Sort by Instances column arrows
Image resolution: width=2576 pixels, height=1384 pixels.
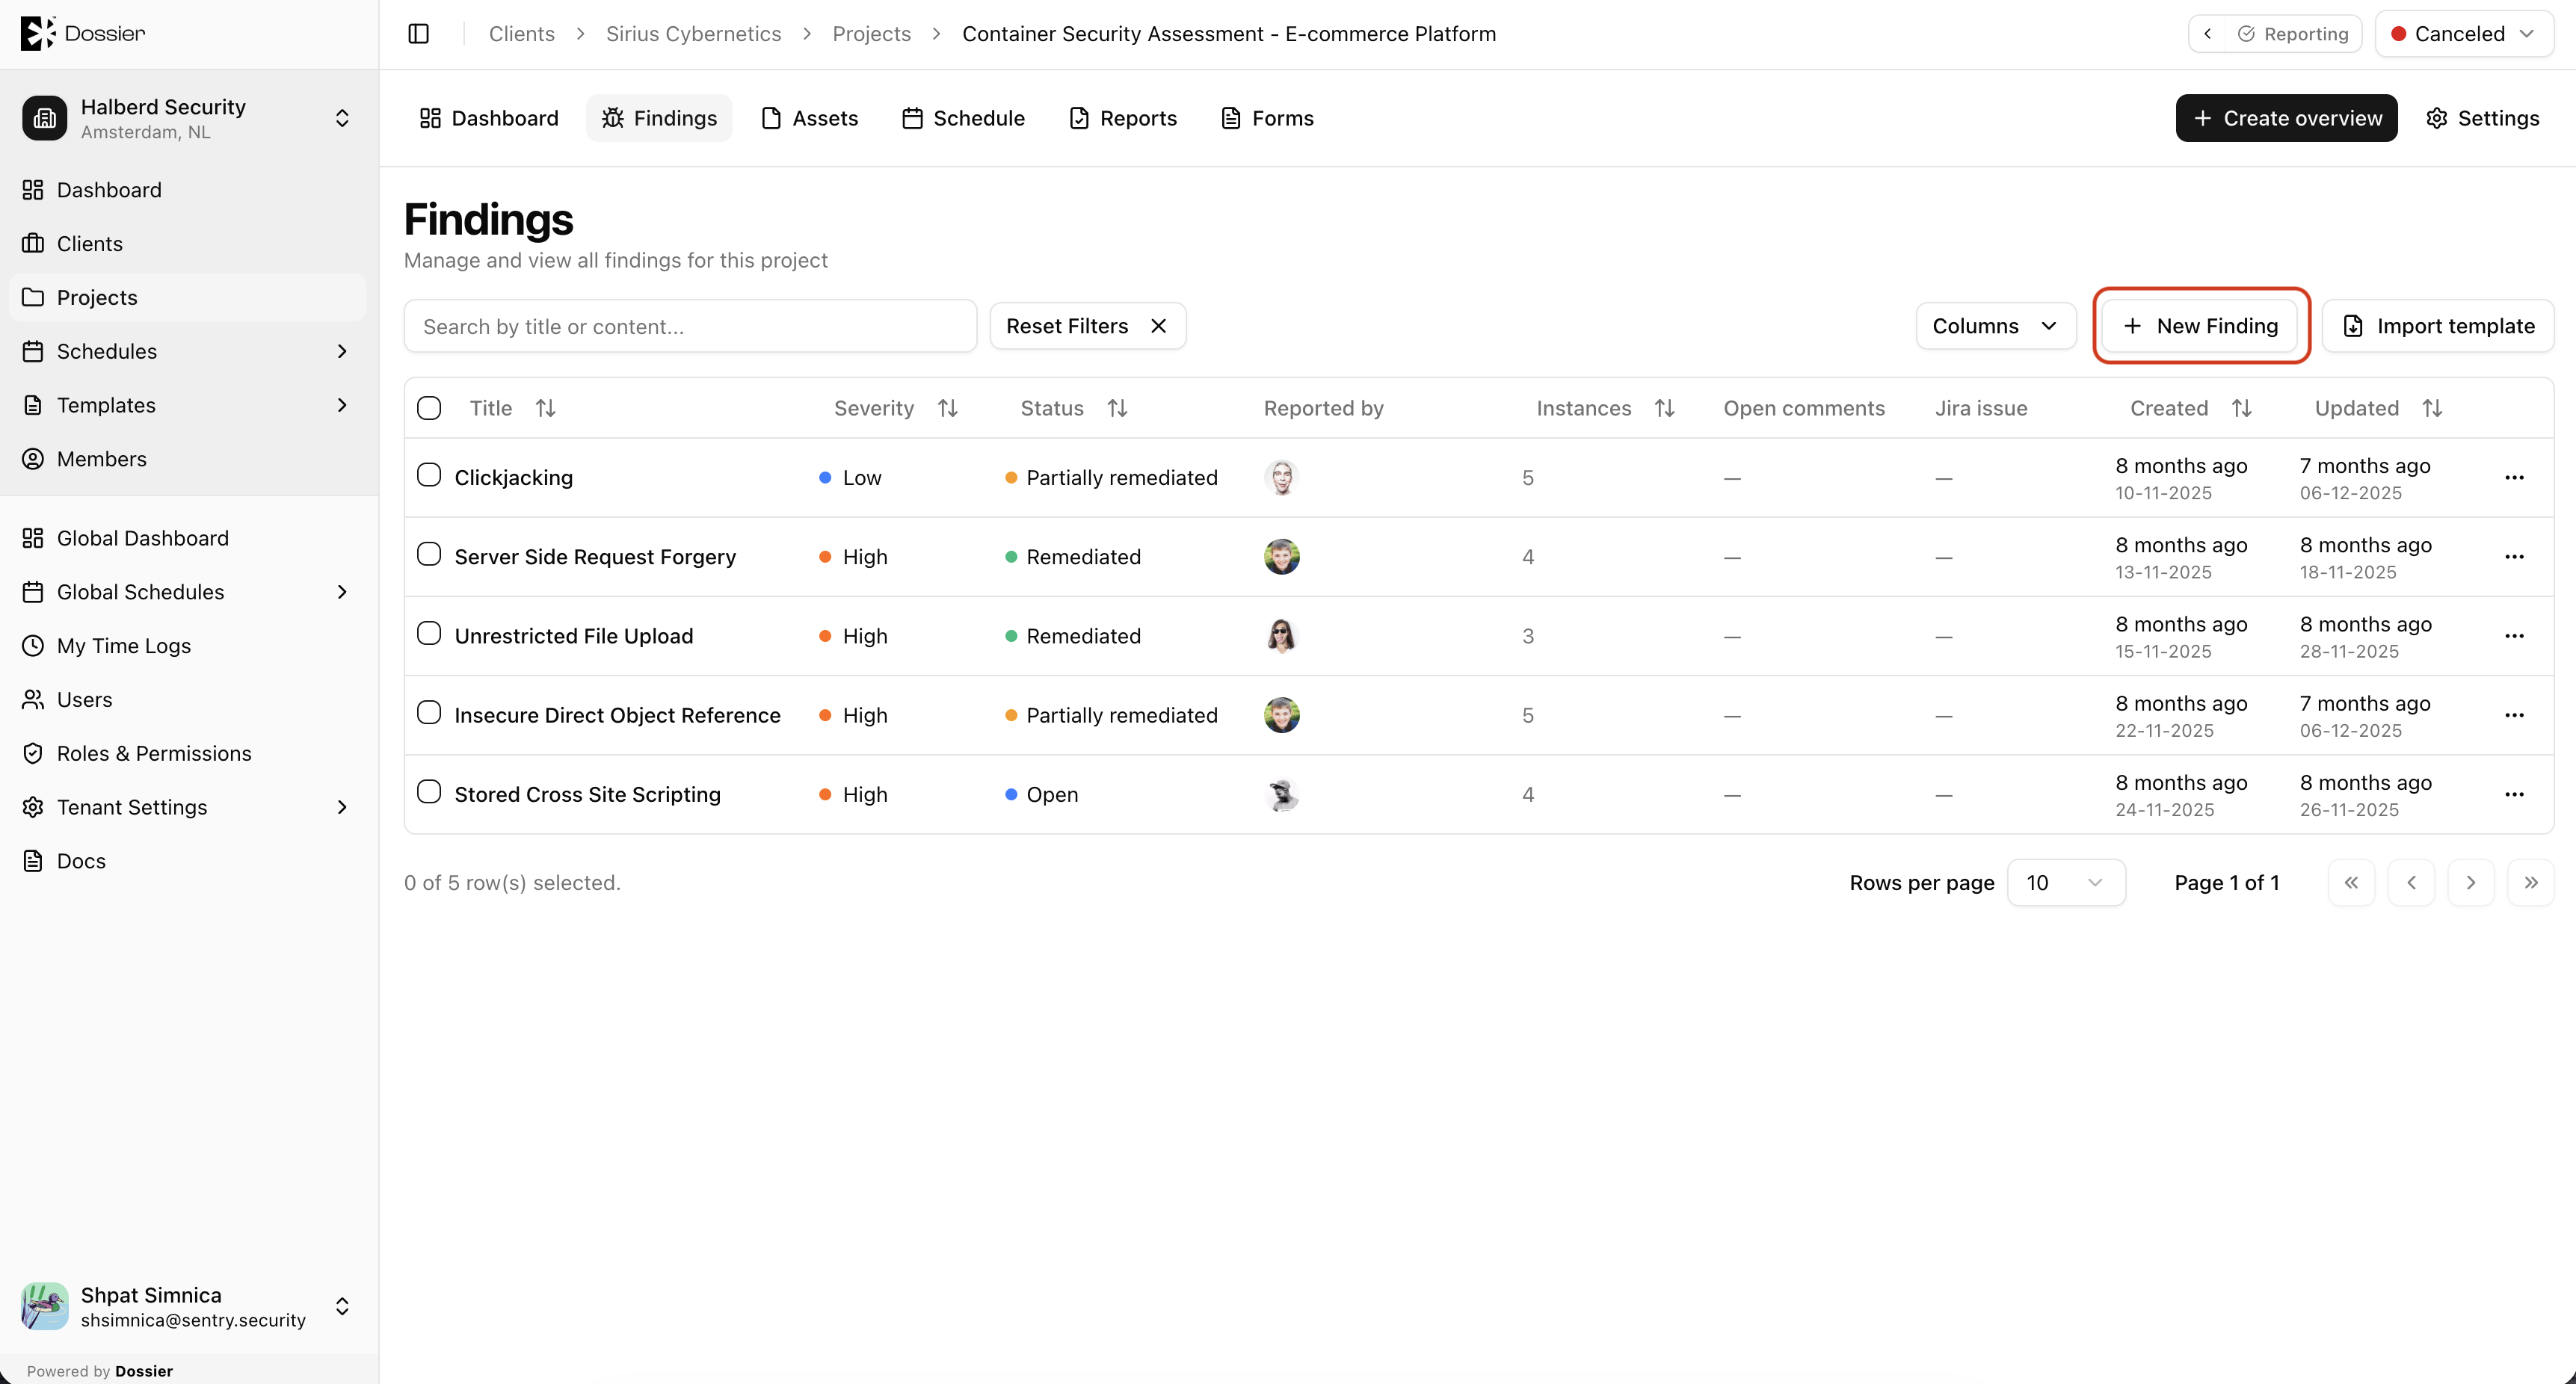pos(1665,408)
